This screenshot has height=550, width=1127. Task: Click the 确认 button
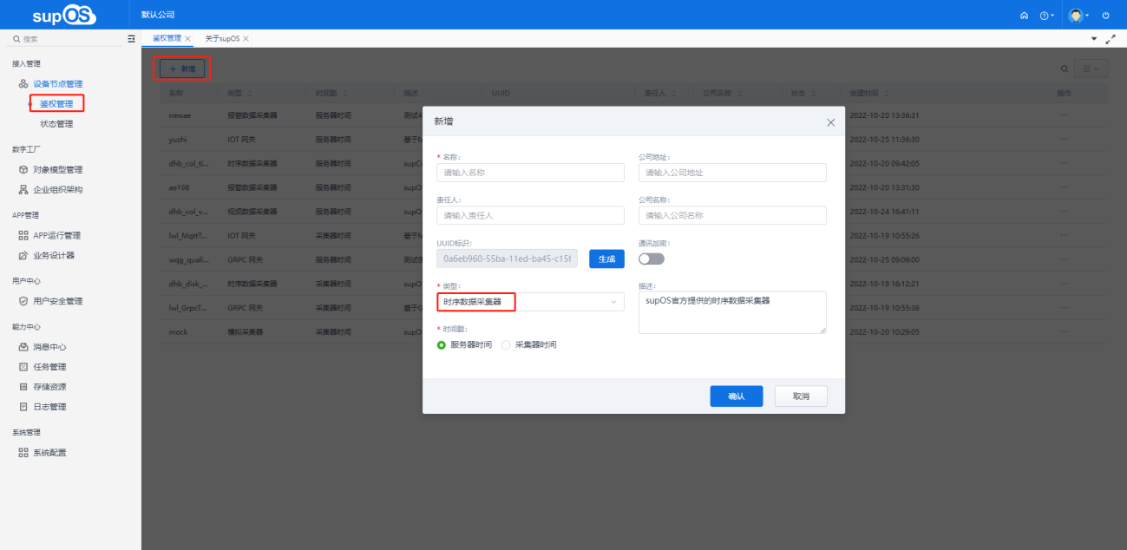[x=736, y=396]
